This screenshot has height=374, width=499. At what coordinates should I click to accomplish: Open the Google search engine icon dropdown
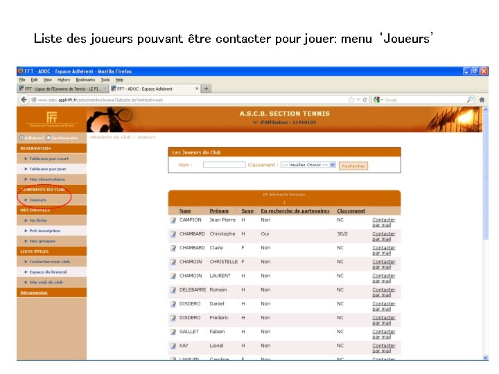pos(378,100)
